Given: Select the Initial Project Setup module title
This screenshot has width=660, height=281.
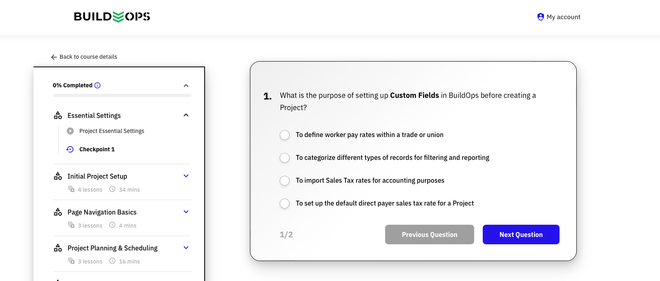Looking at the screenshot, I should click(x=97, y=176).
